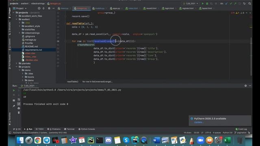The height and width of the screenshot is (146, 260).
Task: Open Skype from the Dock
Action: point(126,140)
